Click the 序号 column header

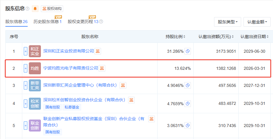pos(14,37)
